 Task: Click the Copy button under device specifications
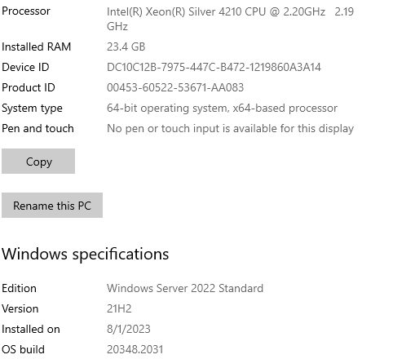click(x=38, y=161)
